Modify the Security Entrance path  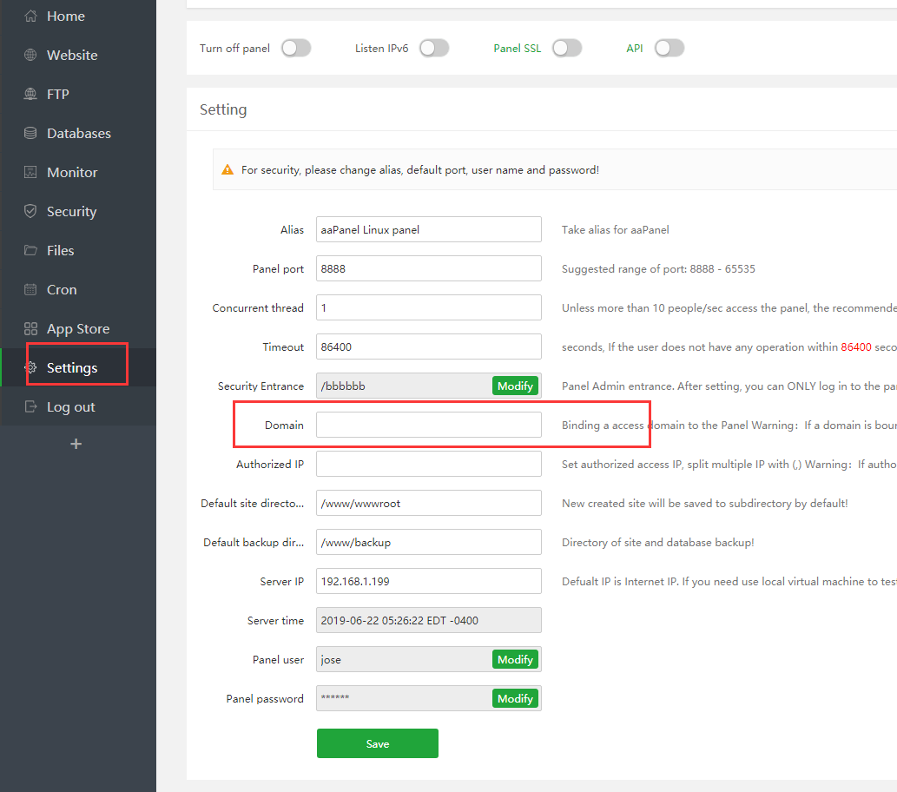515,386
